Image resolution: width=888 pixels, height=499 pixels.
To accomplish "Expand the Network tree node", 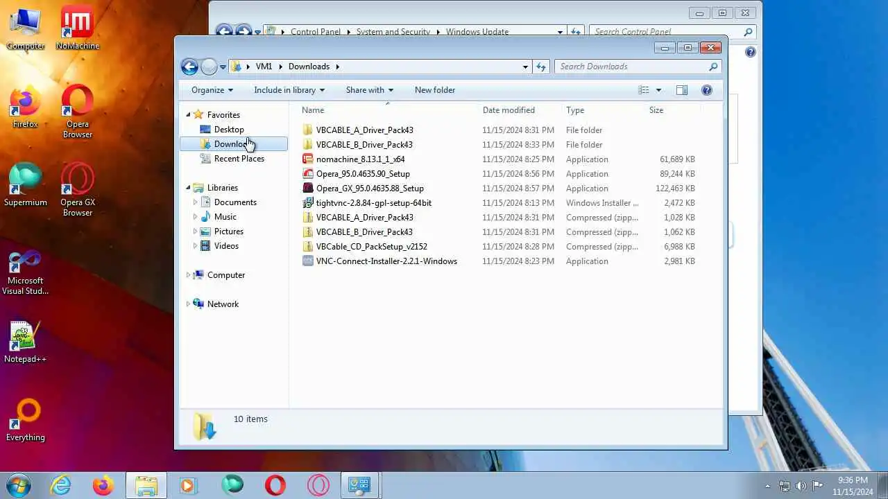I will pos(188,304).
